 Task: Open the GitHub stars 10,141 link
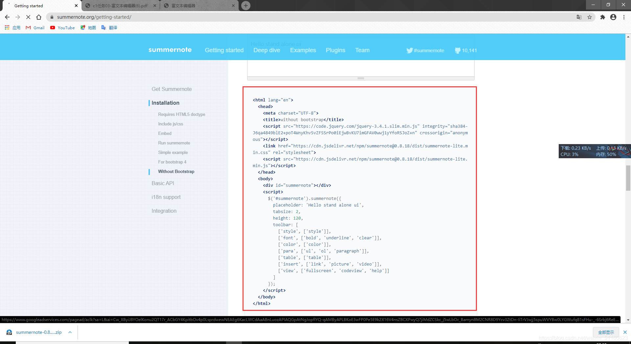click(466, 50)
